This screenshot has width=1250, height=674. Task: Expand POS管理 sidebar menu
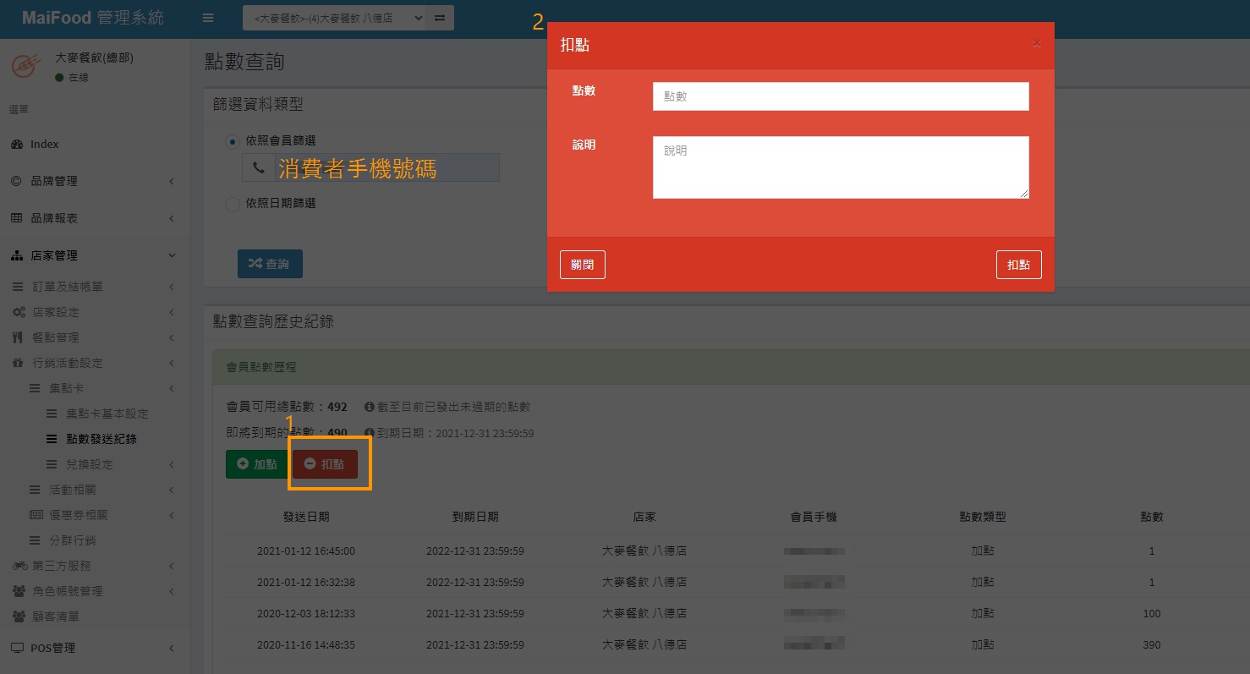click(52, 648)
